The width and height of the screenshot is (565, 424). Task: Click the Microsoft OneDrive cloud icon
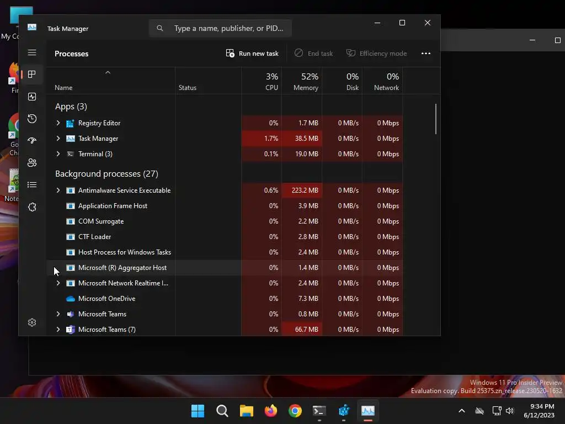coord(71,299)
